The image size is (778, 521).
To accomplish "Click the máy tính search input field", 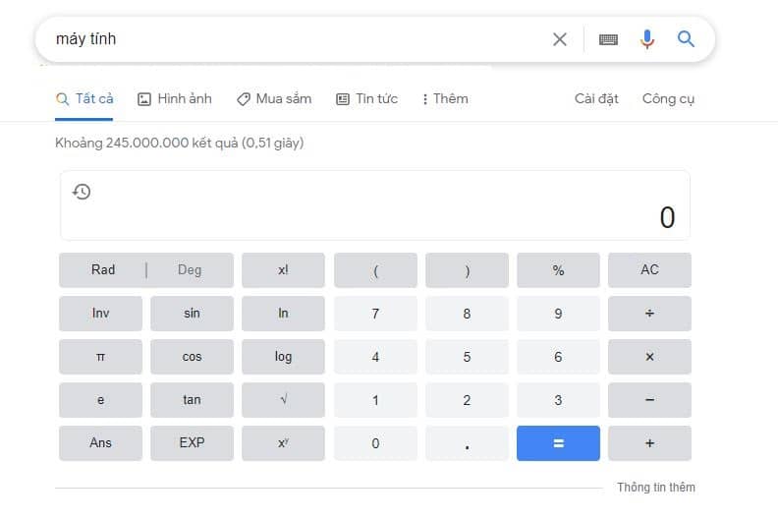I will (x=295, y=39).
